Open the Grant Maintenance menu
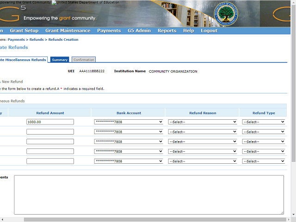This screenshot has width=296, height=222. (68, 31)
